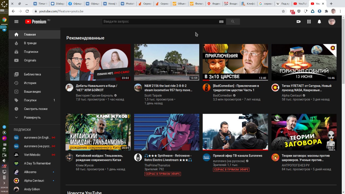Image resolution: width=345 pixels, height=194 pixels.
Task: Open title Прямой эфир ТВ-канала Euronews
Action: [x=237, y=155]
